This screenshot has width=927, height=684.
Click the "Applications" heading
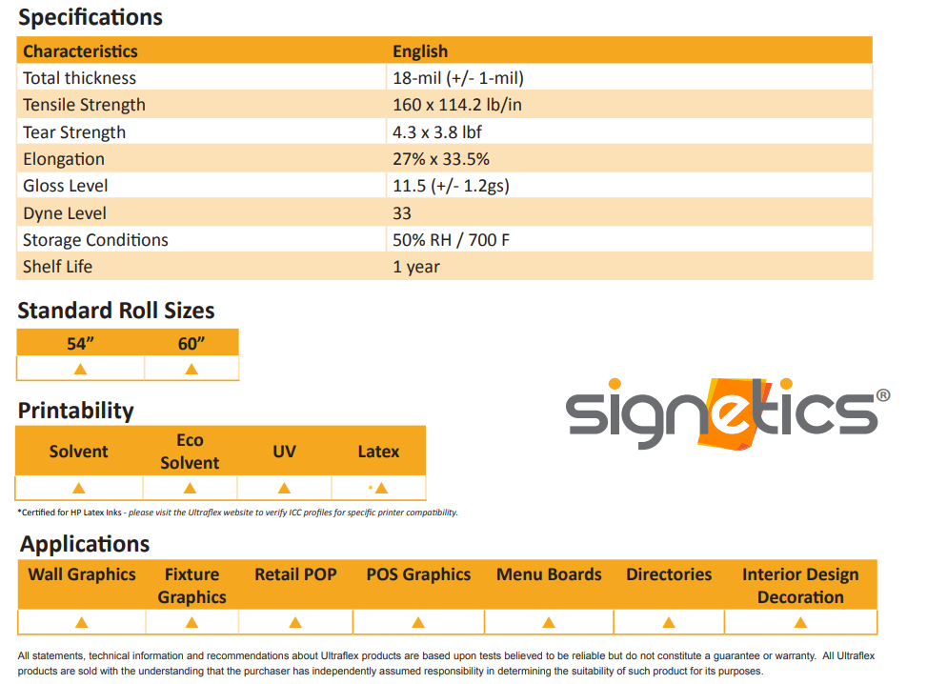(x=85, y=544)
